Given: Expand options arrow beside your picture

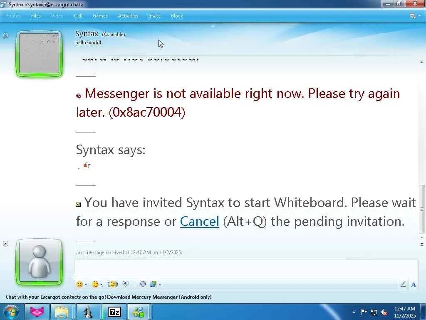Looking at the screenshot, I should coord(5,243).
